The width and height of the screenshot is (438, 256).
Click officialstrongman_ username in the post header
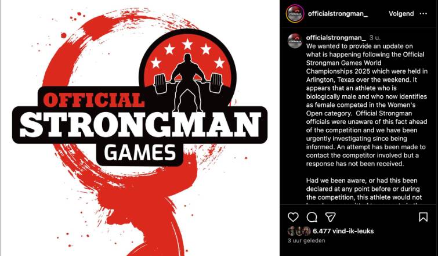click(338, 14)
